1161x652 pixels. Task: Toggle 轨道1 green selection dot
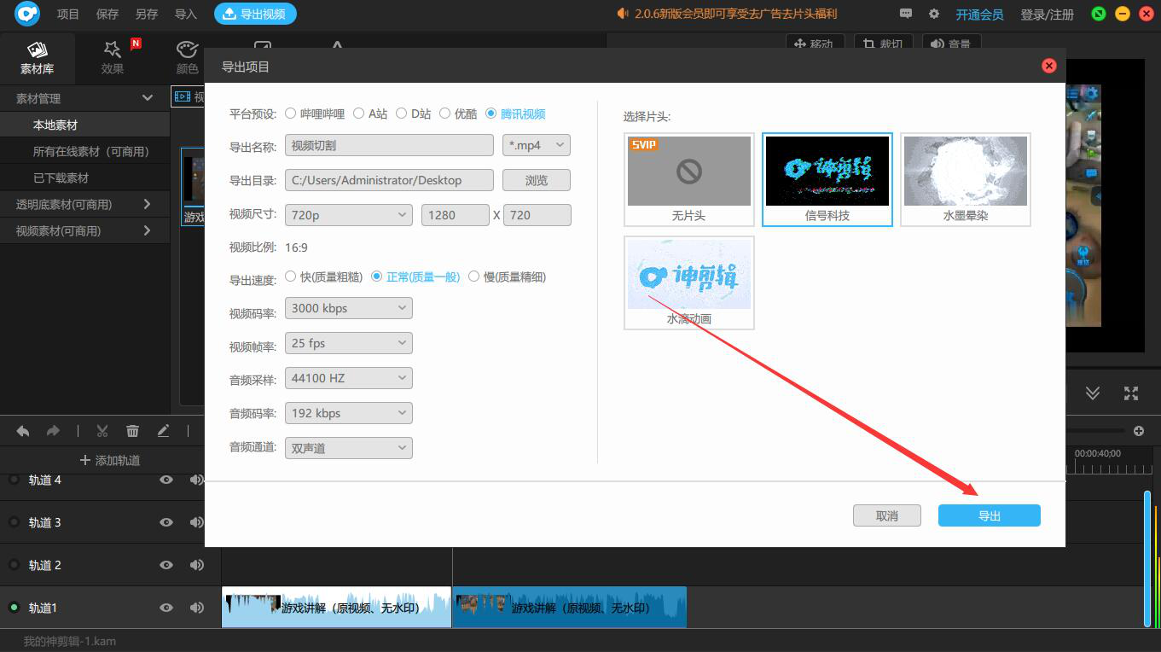pos(14,608)
